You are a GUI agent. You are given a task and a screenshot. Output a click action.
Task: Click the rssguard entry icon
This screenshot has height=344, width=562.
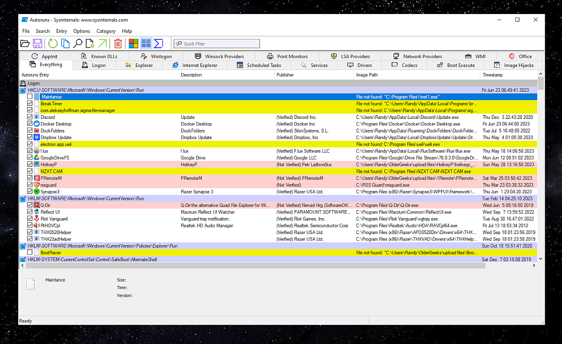pyautogui.click(x=37, y=185)
